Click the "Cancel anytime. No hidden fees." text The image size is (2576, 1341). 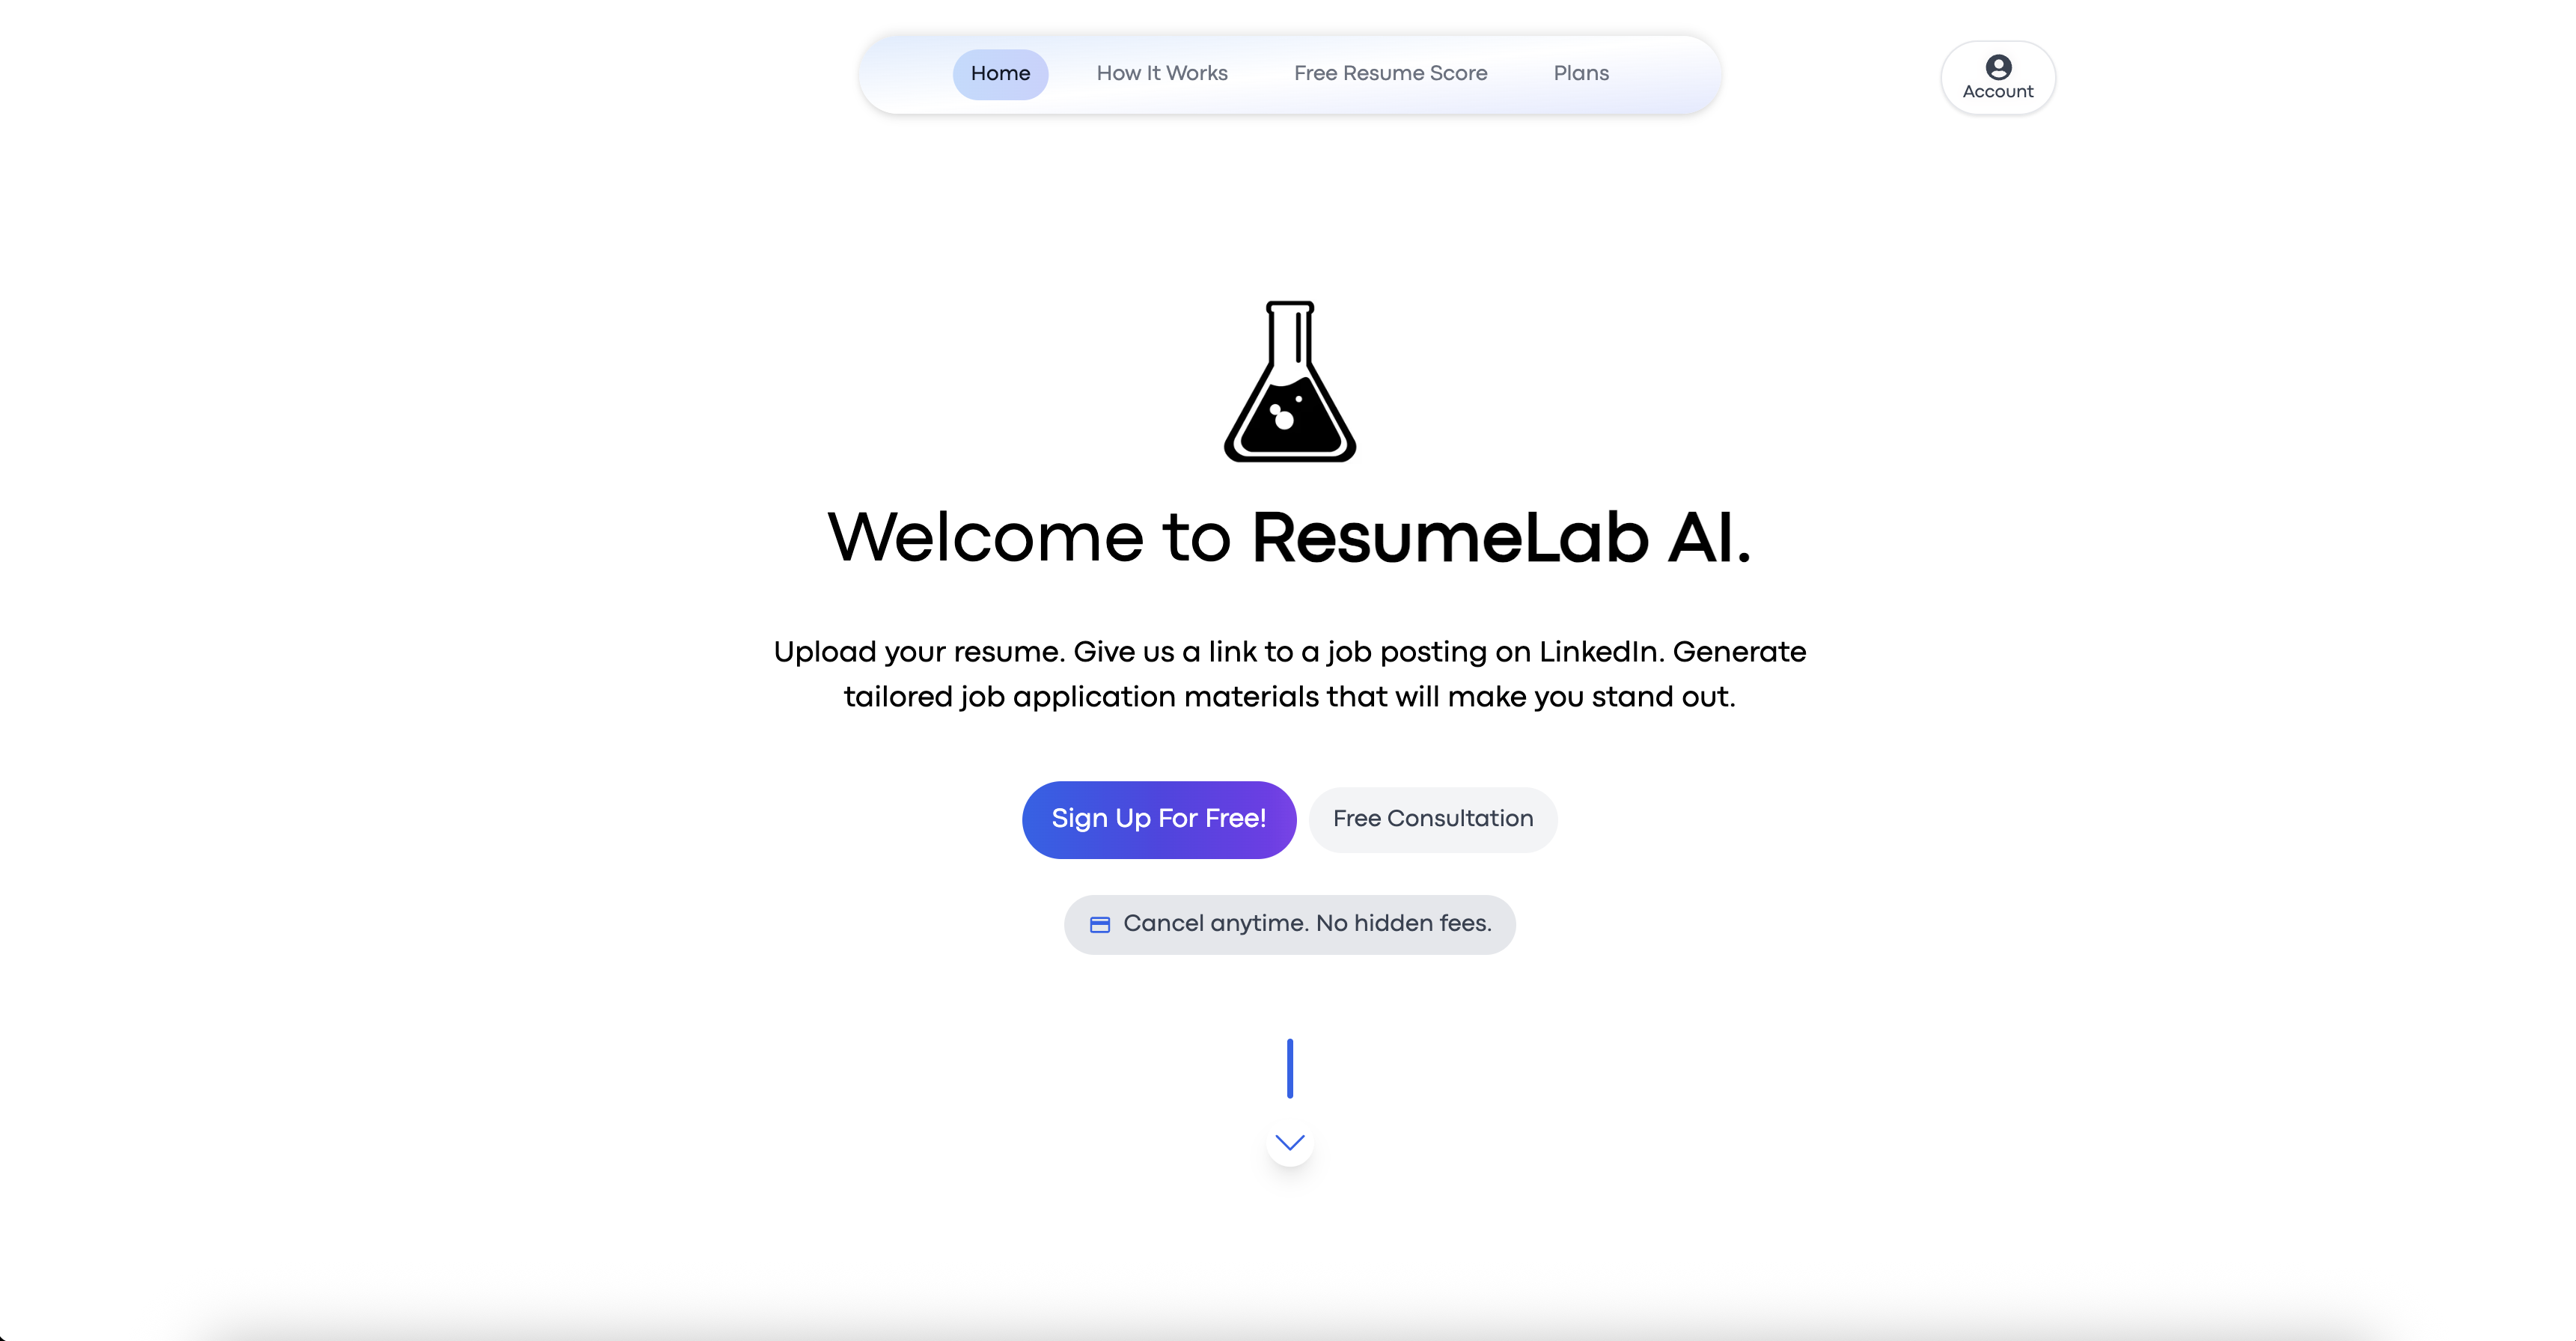click(x=1307, y=924)
